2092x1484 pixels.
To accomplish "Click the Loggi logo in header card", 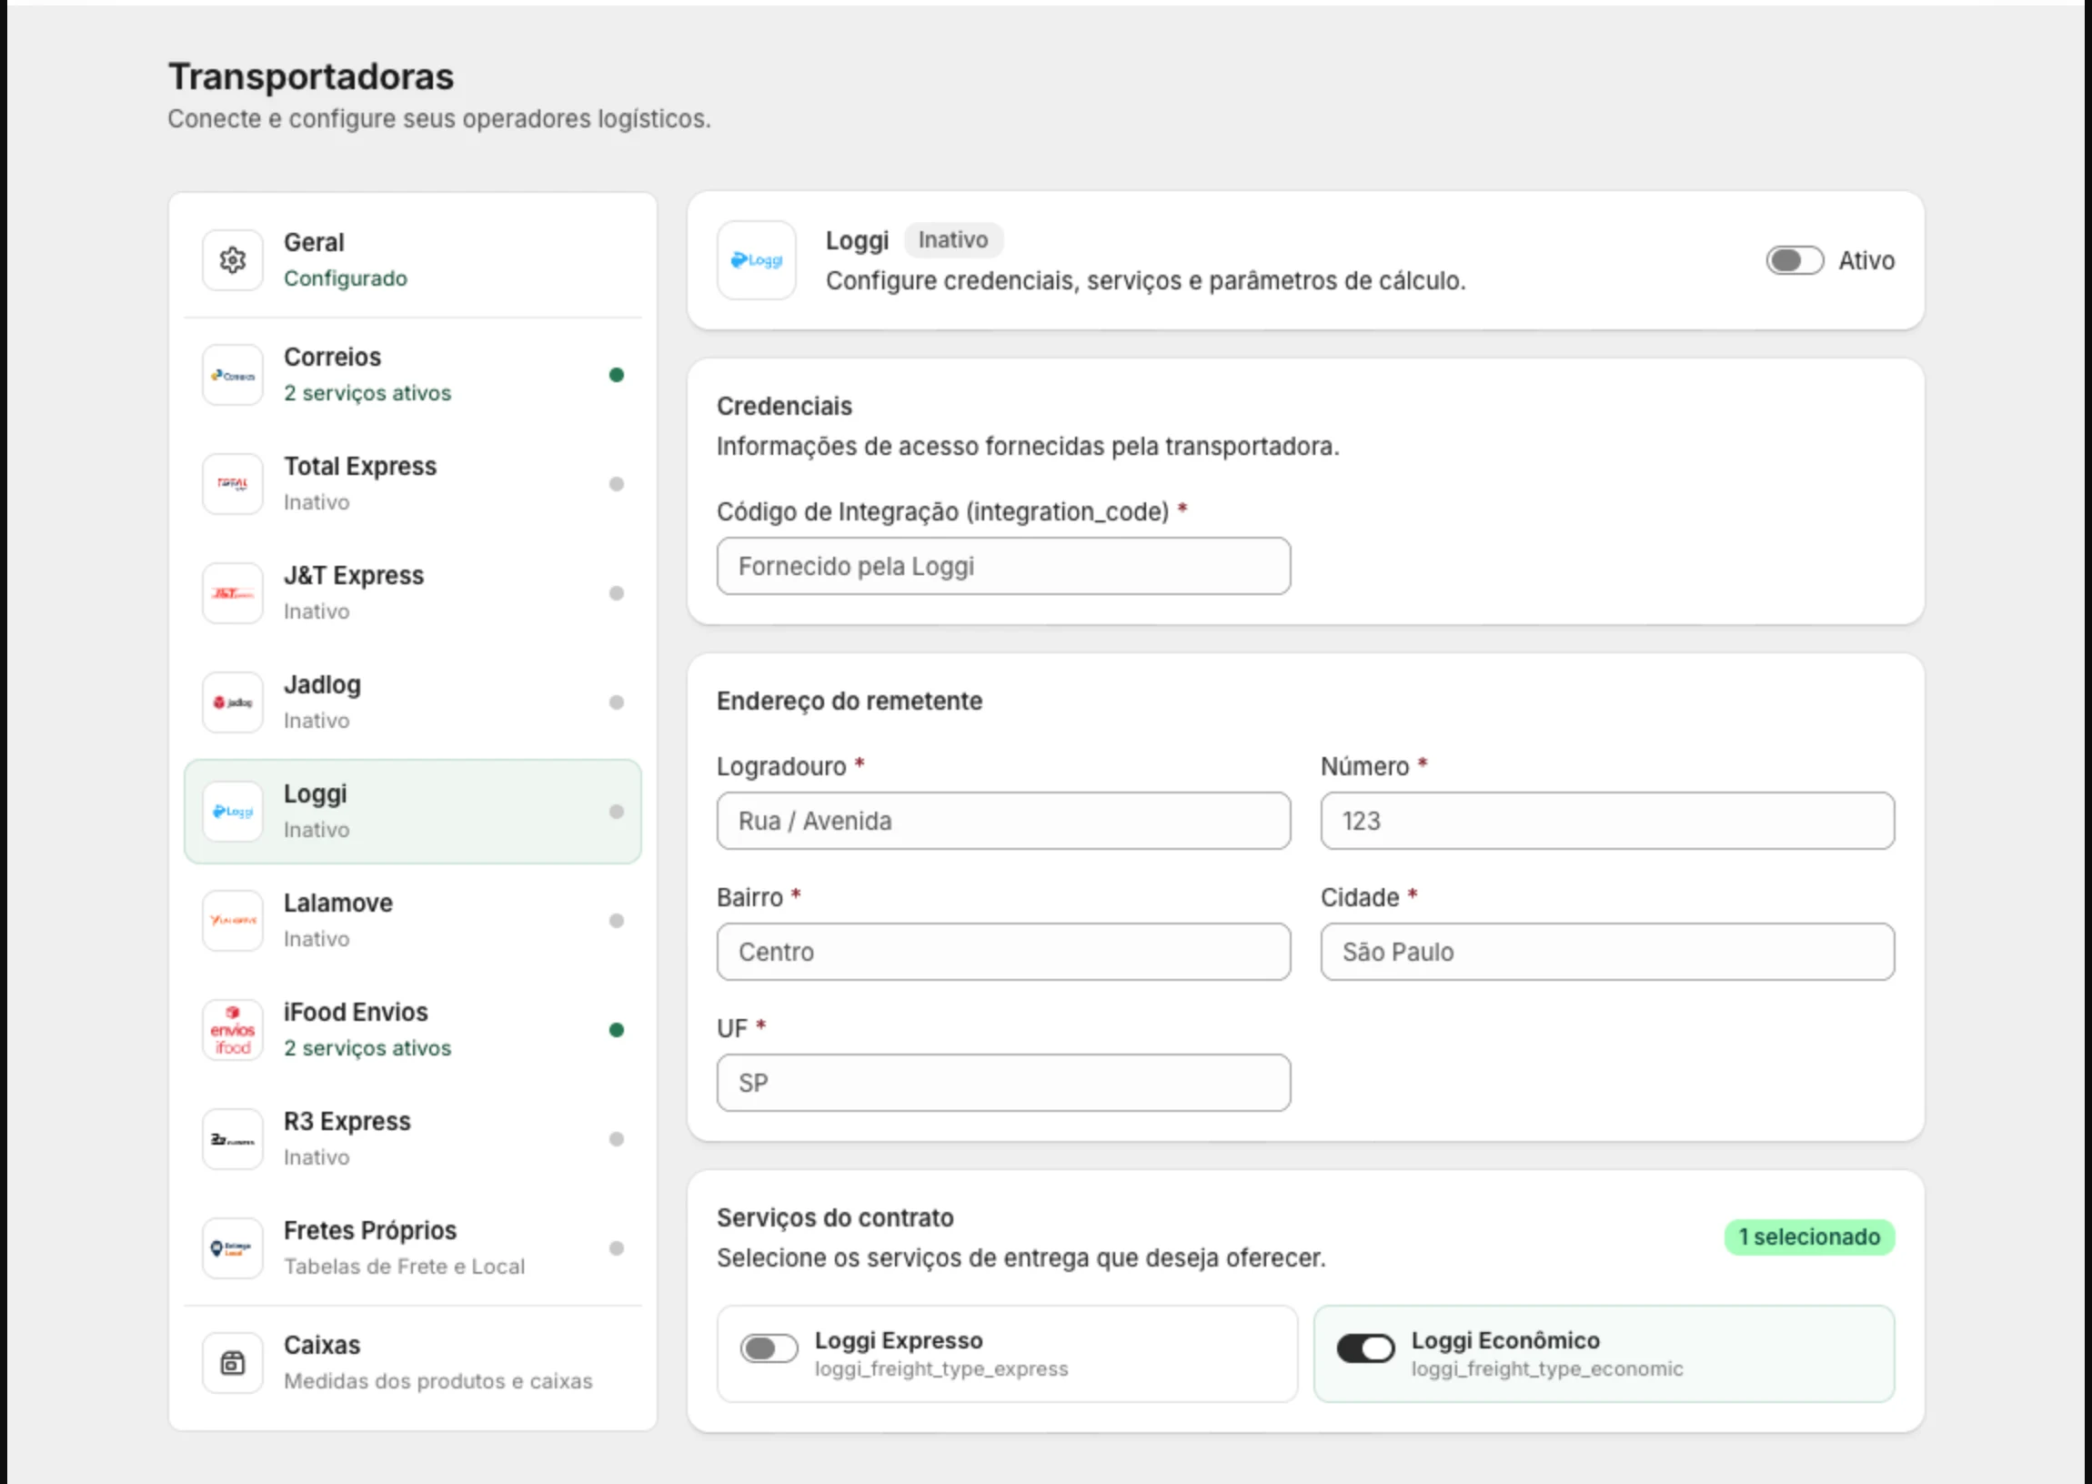I will click(757, 260).
